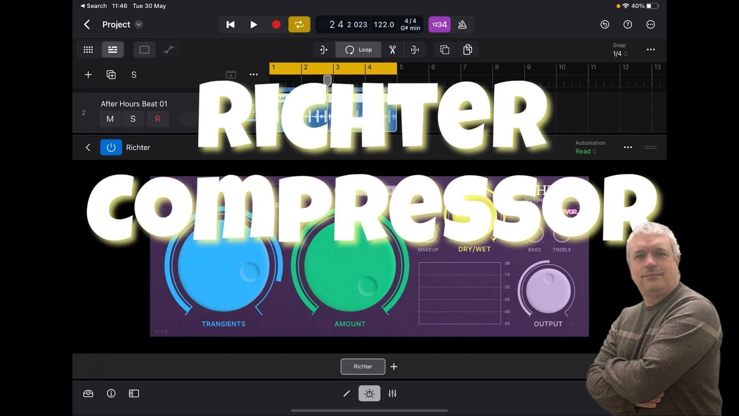Open the plugin header three-dot menu
Screen dimensions: 739x416
pyautogui.click(x=628, y=147)
